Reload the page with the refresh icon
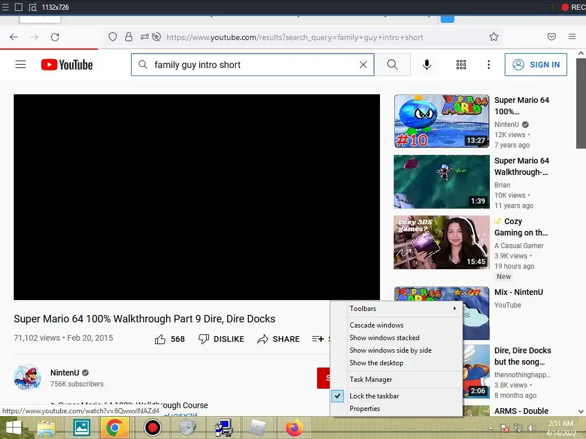Screen dimensions: 586x439 (55, 37)
